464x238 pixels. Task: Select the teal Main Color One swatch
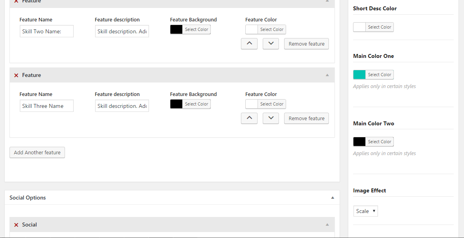pos(359,75)
